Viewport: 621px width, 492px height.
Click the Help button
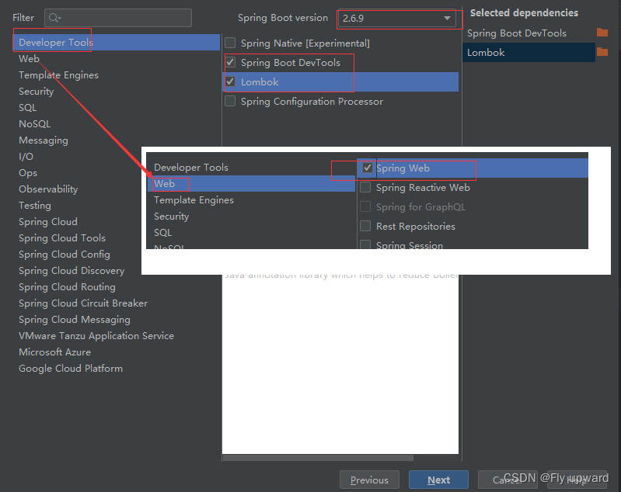(577, 480)
